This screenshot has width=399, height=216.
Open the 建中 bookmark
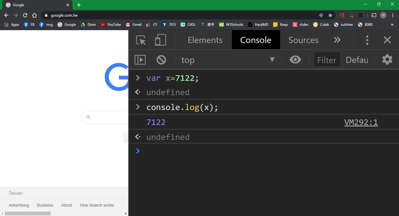(207, 25)
